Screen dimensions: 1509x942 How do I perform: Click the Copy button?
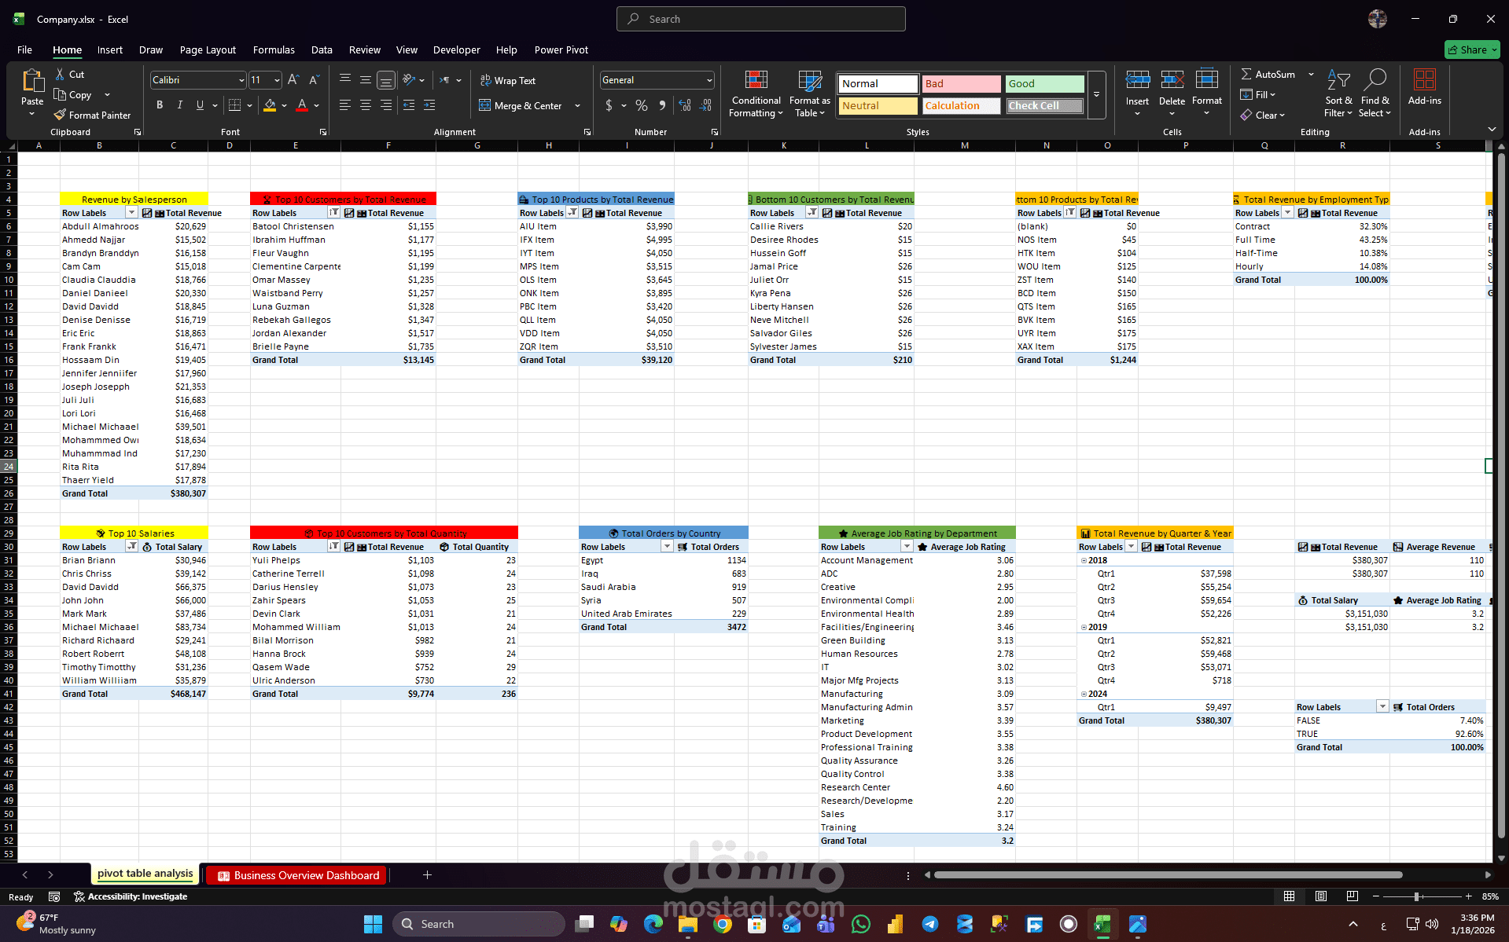[73, 95]
